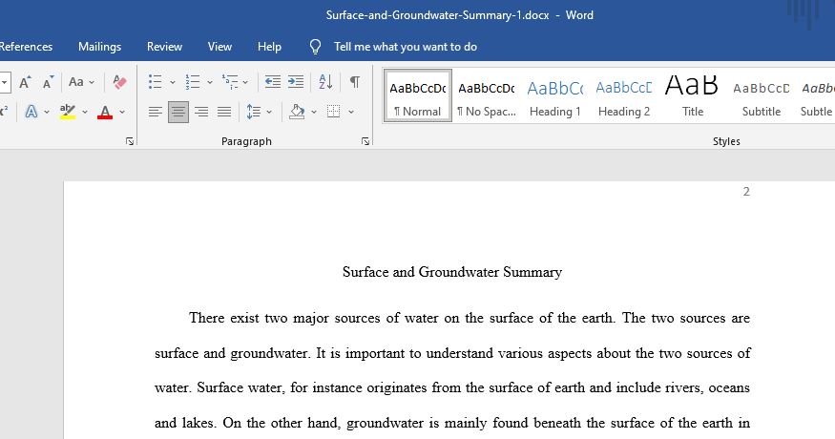Image resolution: width=835 pixels, height=439 pixels.
Task: Apply the Heading 2 style
Action: (623, 95)
